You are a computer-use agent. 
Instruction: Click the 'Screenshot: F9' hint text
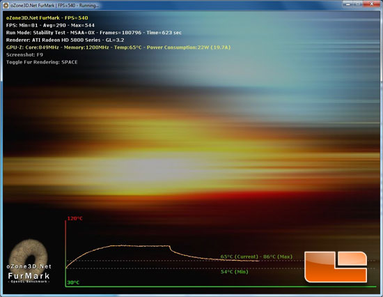pos(24,54)
